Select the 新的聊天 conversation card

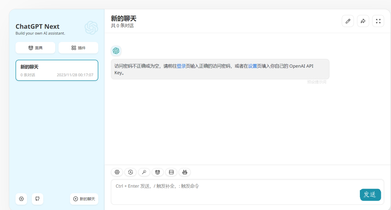[57, 70]
